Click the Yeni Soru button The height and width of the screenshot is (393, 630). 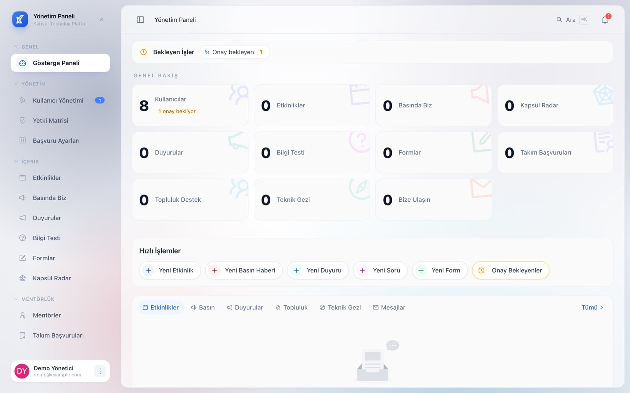380,270
